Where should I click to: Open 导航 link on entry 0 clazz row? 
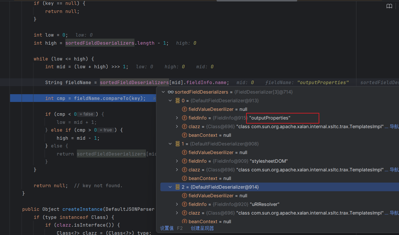pos(394,126)
